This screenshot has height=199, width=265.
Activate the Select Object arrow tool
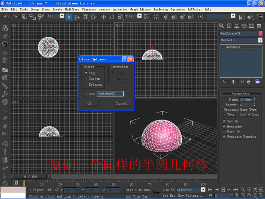[x=69, y=17]
